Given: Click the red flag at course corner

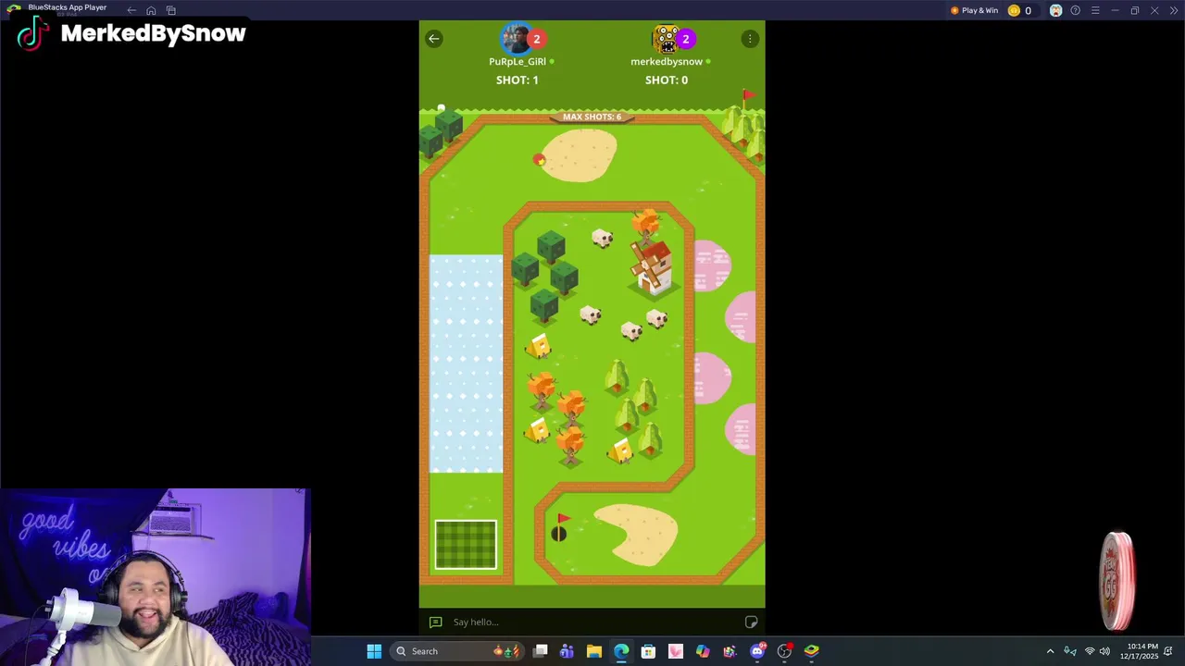Looking at the screenshot, I should pyautogui.click(x=747, y=97).
